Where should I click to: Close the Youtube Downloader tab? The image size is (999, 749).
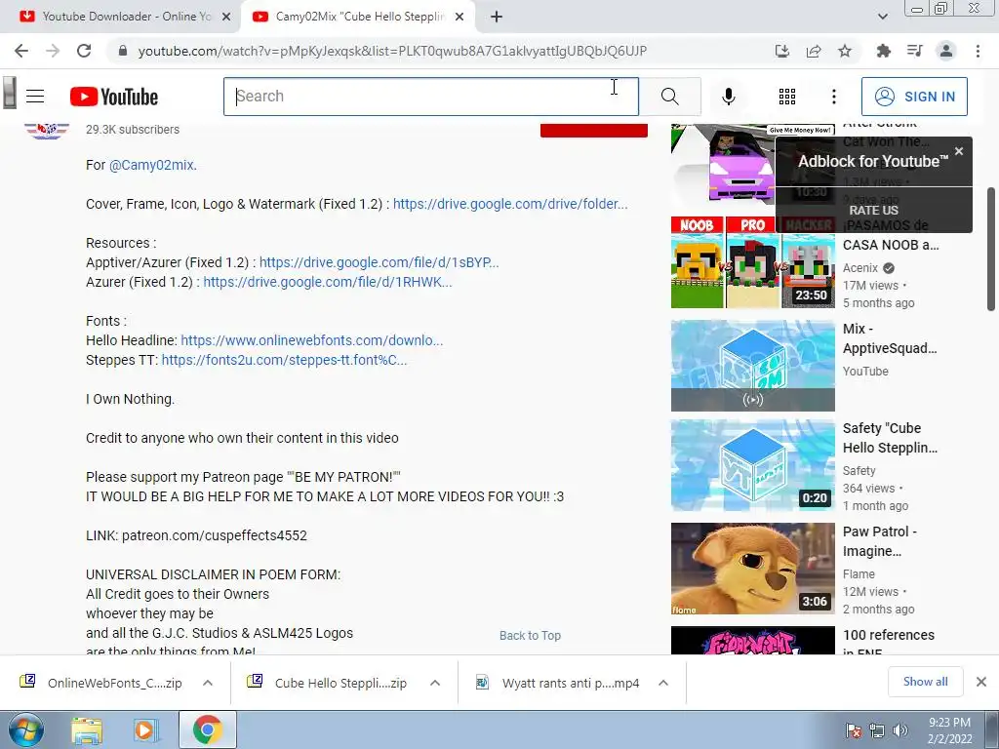(225, 17)
